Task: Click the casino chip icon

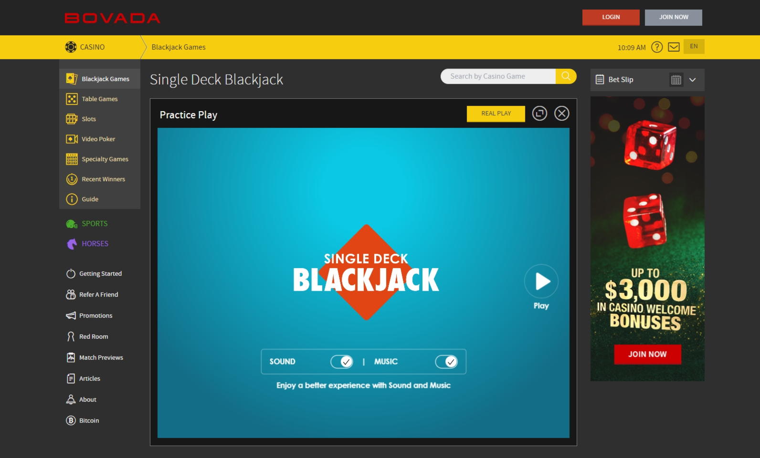Action: tap(71, 47)
